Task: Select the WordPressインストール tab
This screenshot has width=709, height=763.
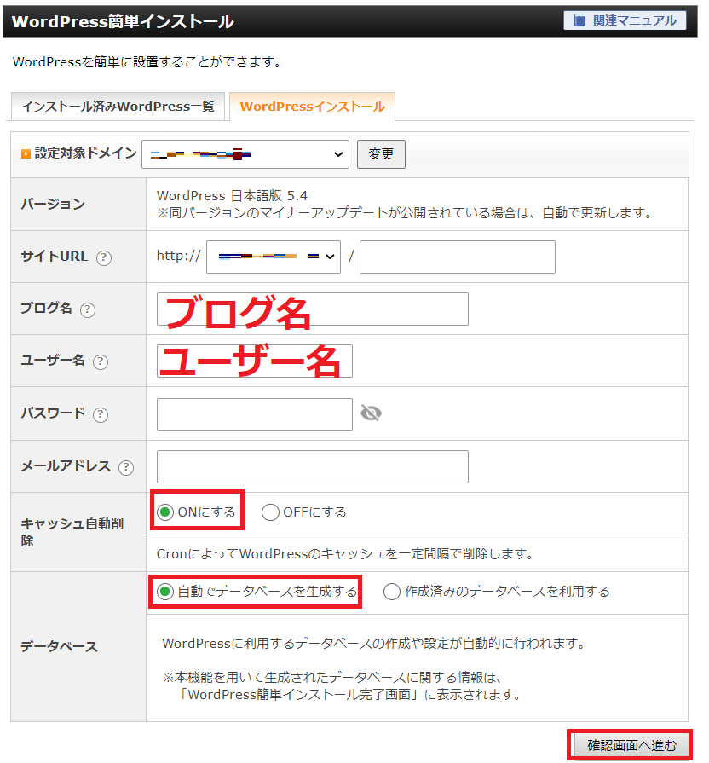Action: tap(312, 106)
